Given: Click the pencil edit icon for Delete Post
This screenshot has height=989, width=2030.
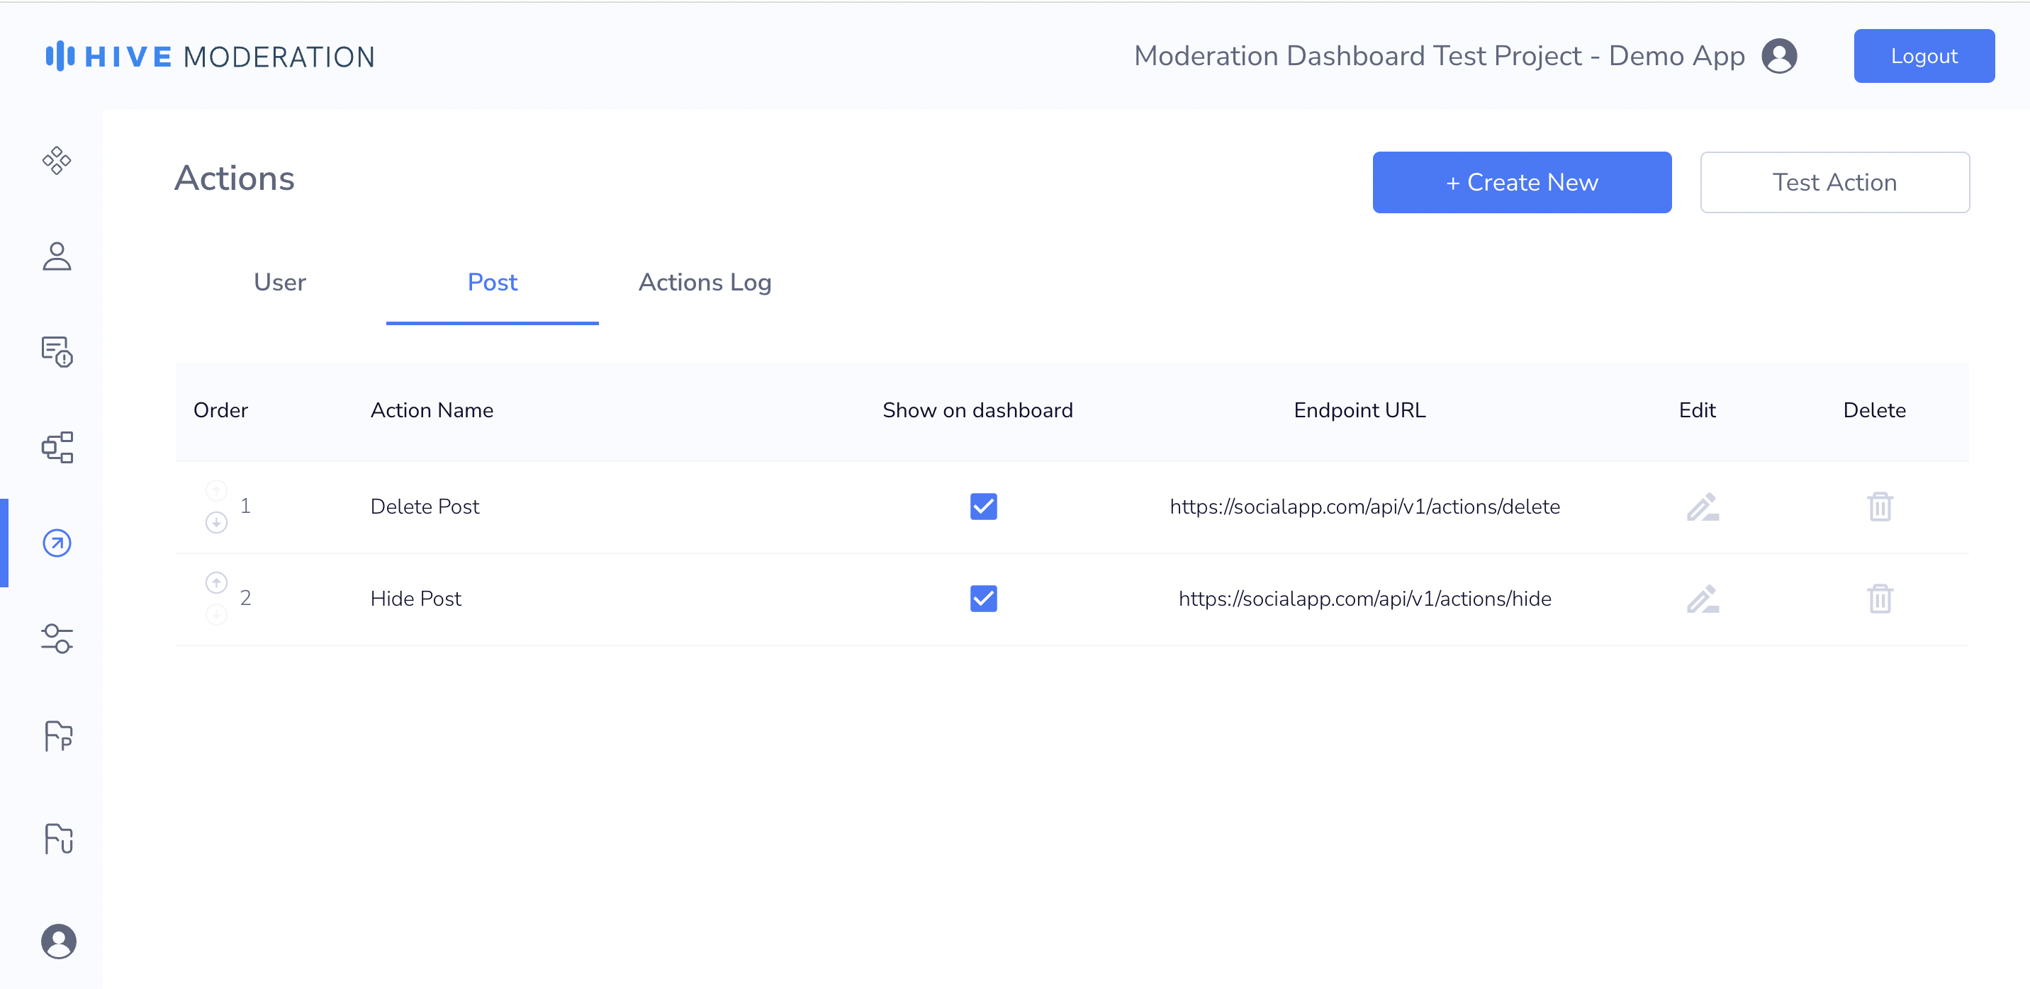Looking at the screenshot, I should pos(1702,507).
